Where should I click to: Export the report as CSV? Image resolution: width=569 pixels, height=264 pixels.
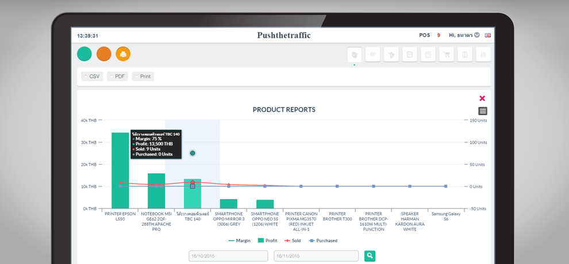[x=92, y=76]
